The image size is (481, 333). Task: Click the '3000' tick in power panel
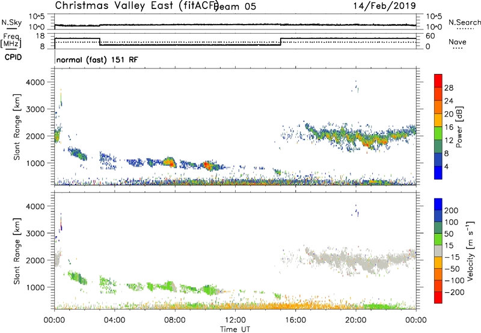(35, 109)
